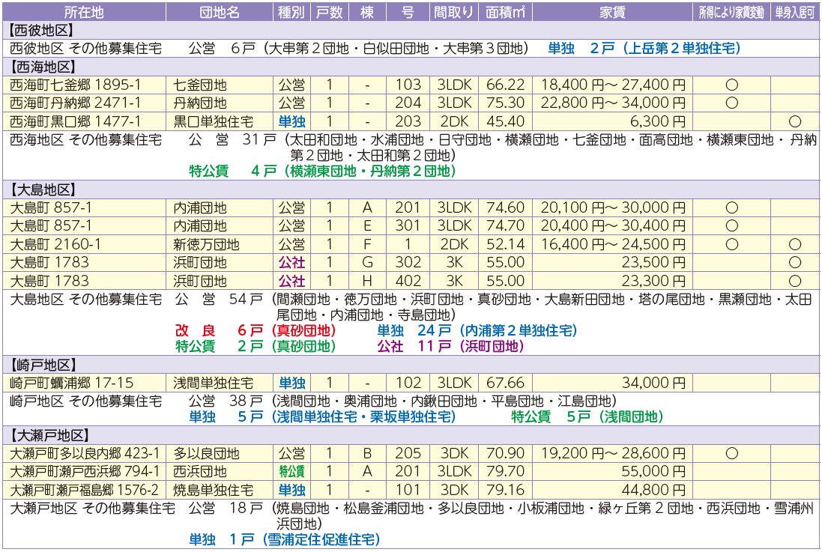This screenshot has width=822, height=552.
Task: Click the 【崎戸地区】 section heading
Action: (x=42, y=365)
